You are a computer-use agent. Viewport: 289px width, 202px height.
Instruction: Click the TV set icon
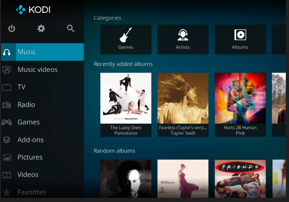click(x=7, y=87)
